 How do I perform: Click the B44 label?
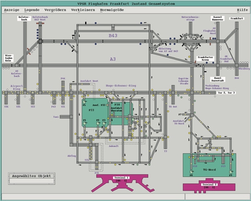click(x=237, y=78)
